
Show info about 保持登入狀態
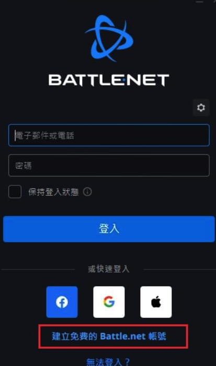tap(87, 192)
